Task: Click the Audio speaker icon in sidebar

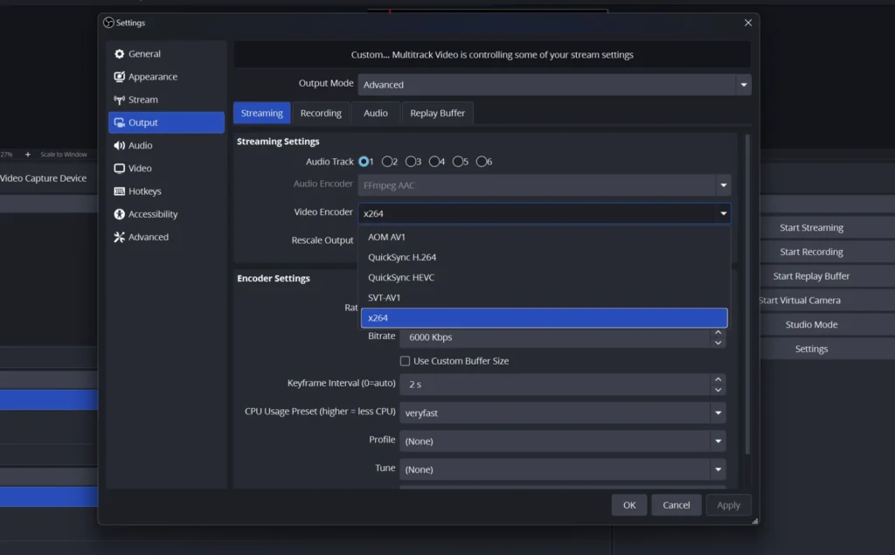Action: click(x=119, y=146)
